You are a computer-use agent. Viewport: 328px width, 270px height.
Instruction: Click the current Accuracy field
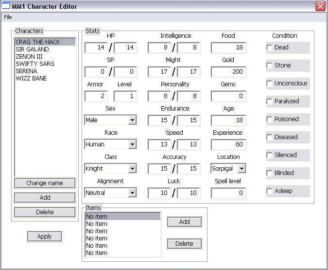159,169
